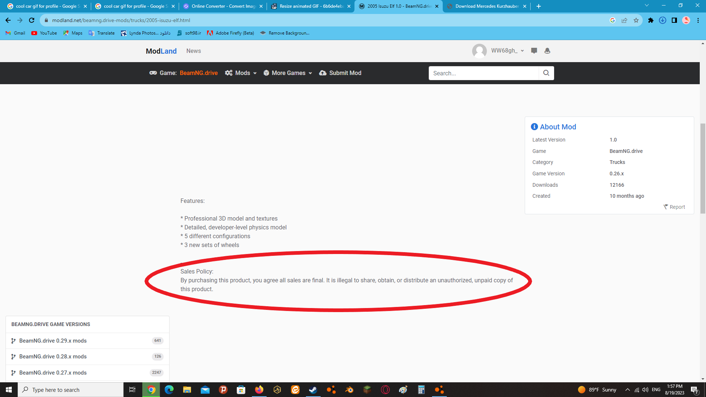The height and width of the screenshot is (397, 706).
Task: Open BeamNG.drive 0.28.x mods
Action: click(x=88, y=357)
